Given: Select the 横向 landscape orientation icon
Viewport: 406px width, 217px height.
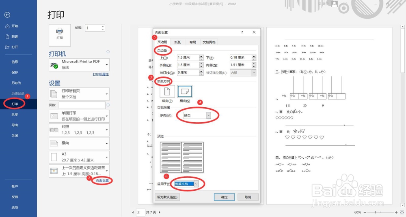Looking at the screenshot, I should [x=185, y=91].
